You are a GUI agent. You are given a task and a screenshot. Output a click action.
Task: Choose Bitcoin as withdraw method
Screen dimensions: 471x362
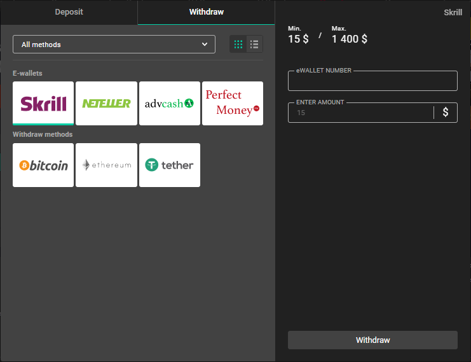(x=43, y=165)
